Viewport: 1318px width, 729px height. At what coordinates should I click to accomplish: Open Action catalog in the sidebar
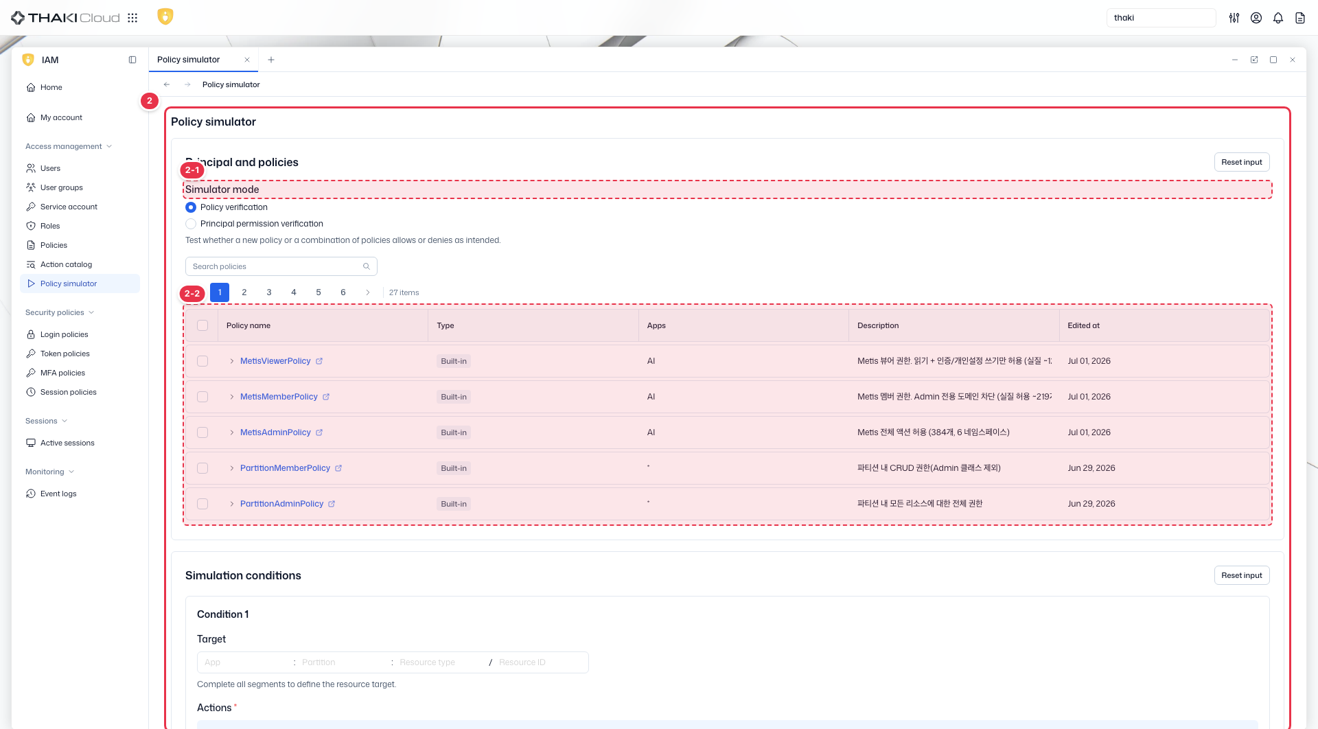pos(80,264)
